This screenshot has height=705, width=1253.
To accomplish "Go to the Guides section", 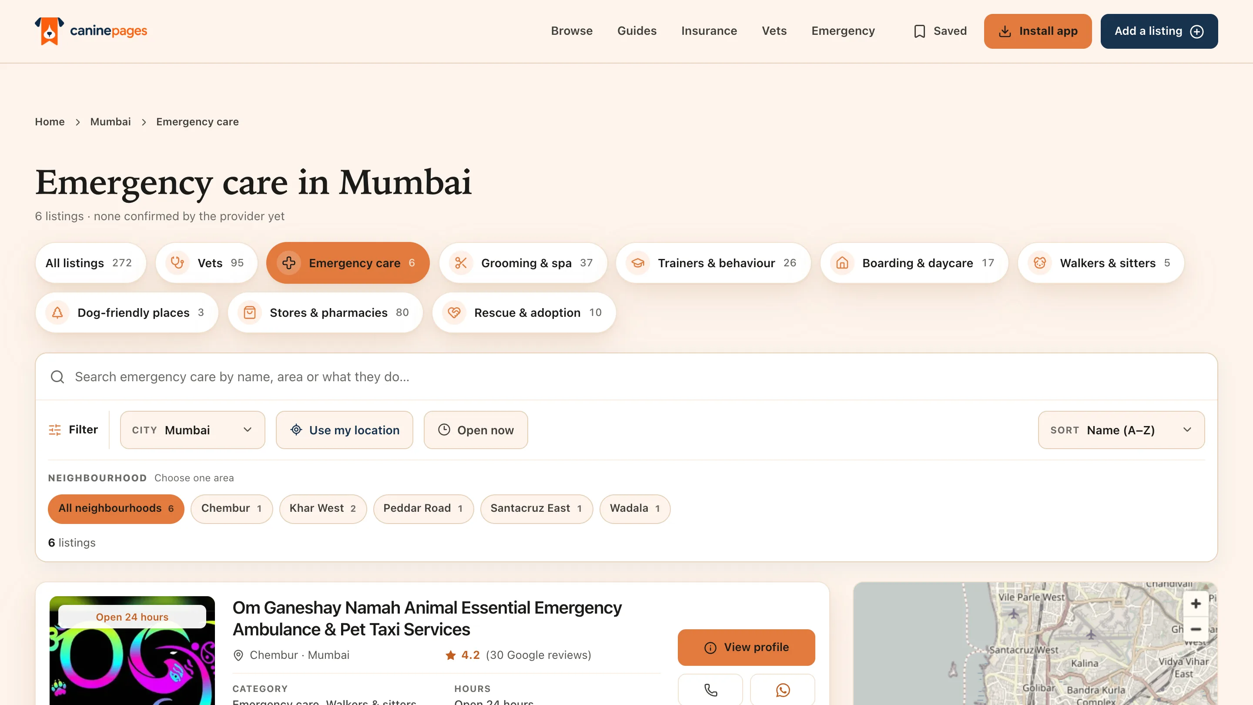I will [x=637, y=31].
